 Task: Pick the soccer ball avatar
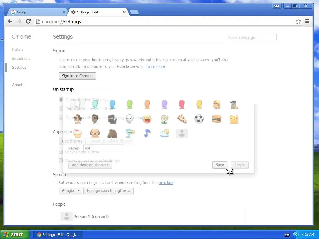point(199,119)
